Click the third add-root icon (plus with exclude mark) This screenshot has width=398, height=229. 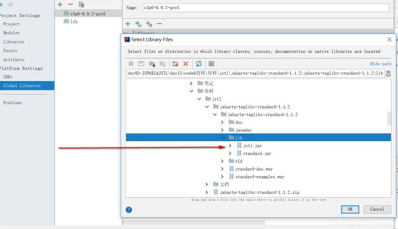(149, 24)
